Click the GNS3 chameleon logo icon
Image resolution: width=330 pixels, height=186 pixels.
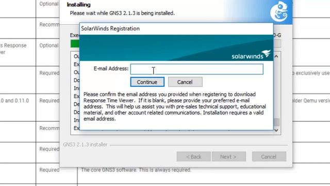(279, 11)
